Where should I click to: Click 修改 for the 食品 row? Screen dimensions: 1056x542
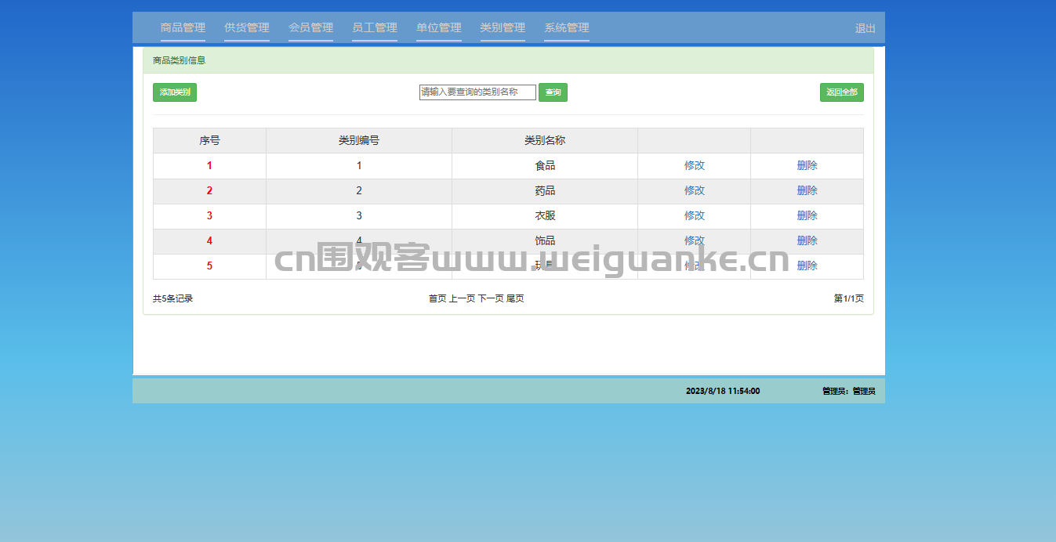(x=695, y=165)
